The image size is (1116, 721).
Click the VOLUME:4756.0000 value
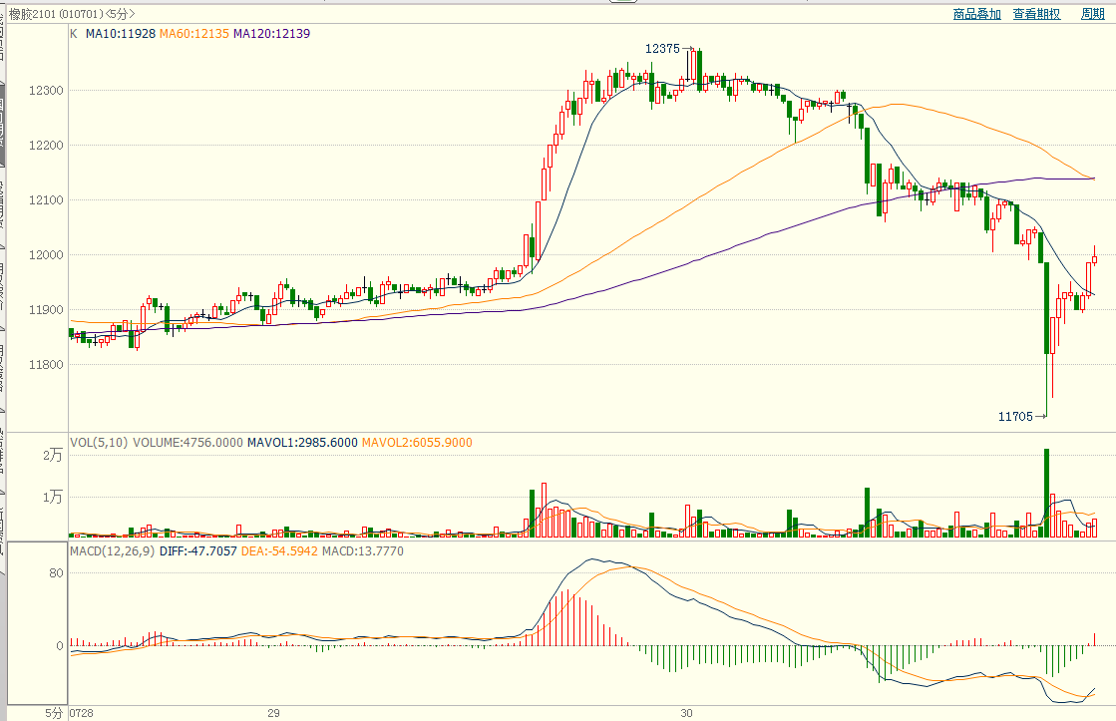[x=187, y=443]
